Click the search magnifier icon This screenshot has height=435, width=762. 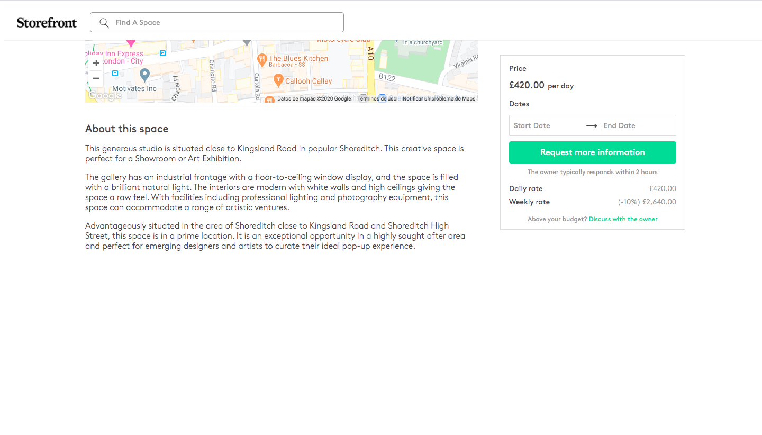[104, 23]
